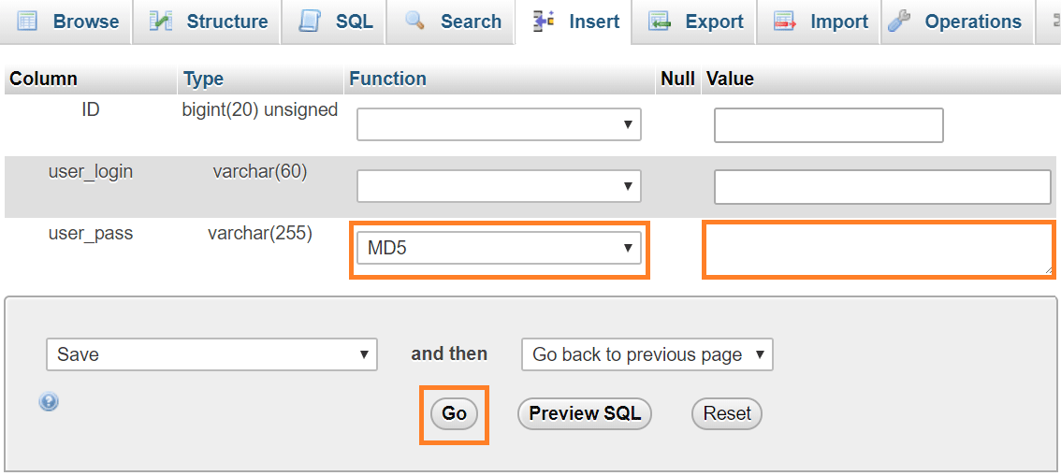Click the Value column header

click(730, 79)
